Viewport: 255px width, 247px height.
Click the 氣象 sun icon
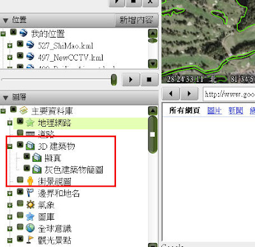click(x=30, y=204)
